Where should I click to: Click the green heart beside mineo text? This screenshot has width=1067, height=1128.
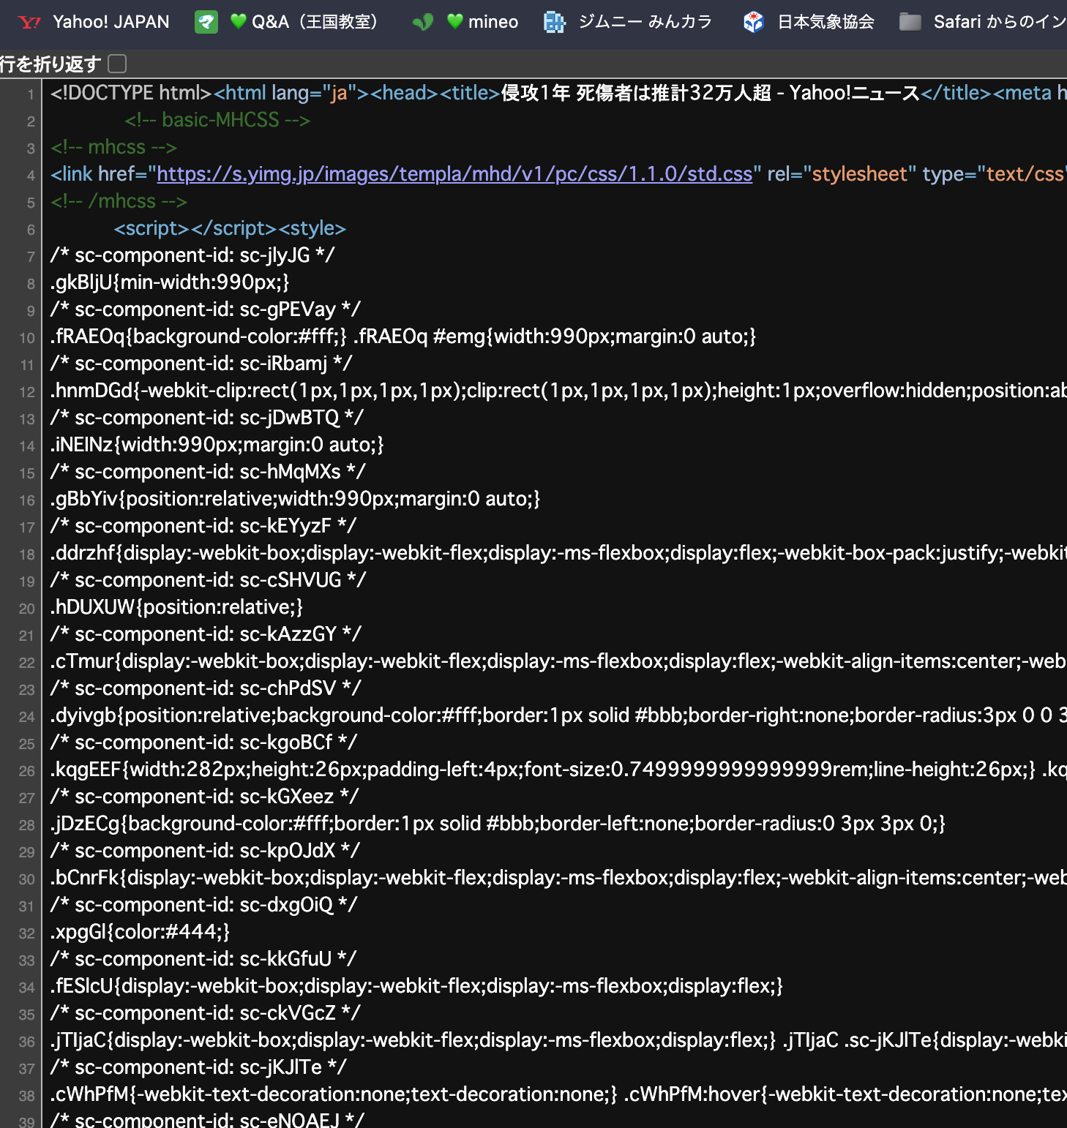click(x=455, y=21)
